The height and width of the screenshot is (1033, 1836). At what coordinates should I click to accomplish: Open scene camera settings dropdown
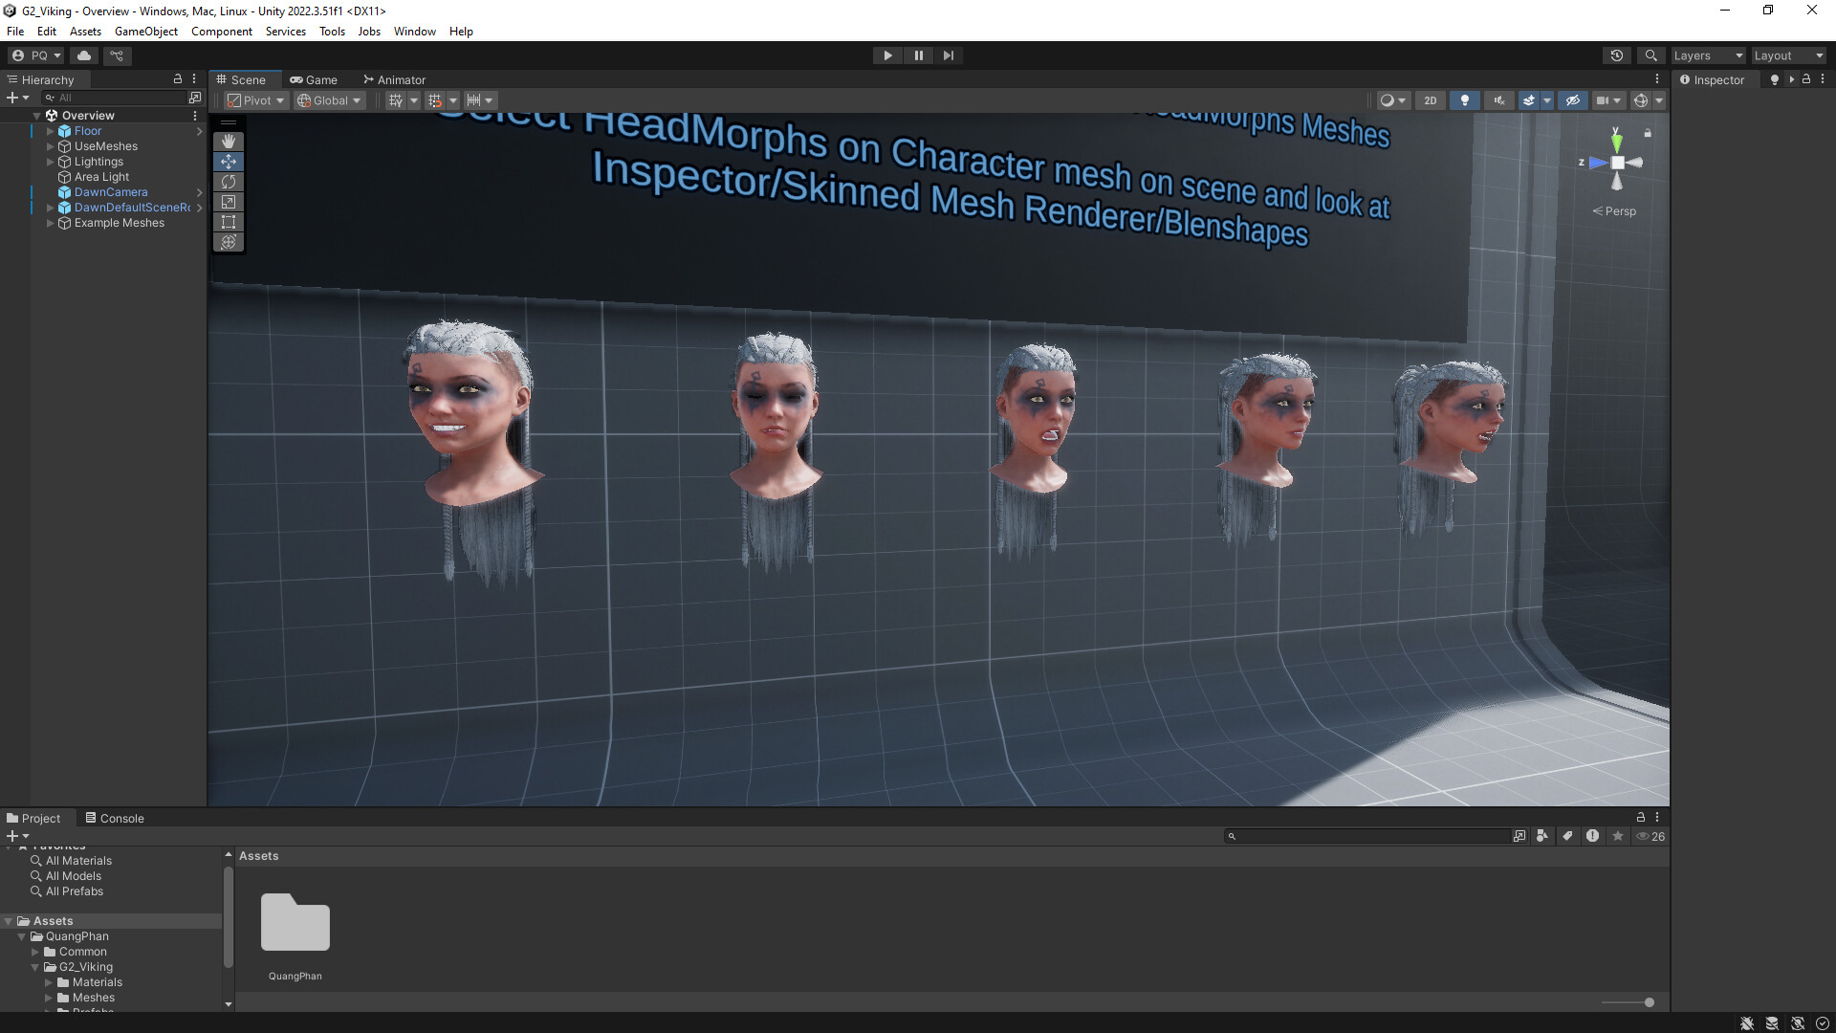(x=1609, y=100)
